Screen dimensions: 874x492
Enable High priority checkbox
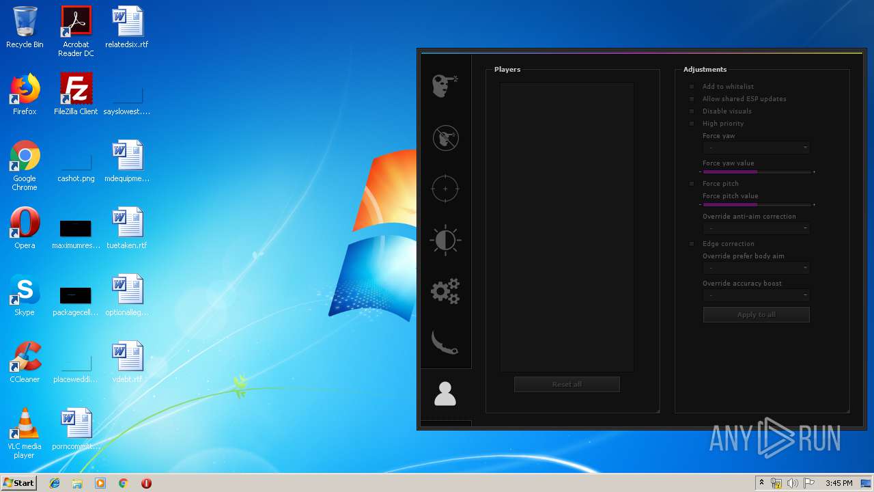pyautogui.click(x=692, y=124)
